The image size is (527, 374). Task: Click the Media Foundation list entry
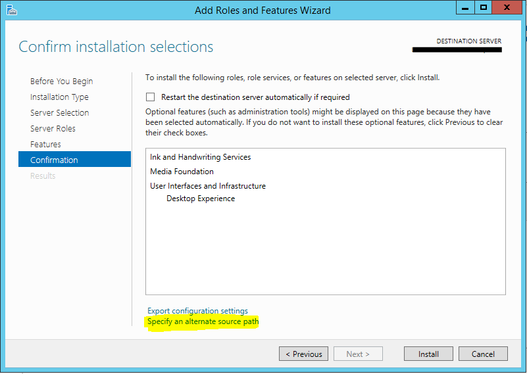[182, 172]
